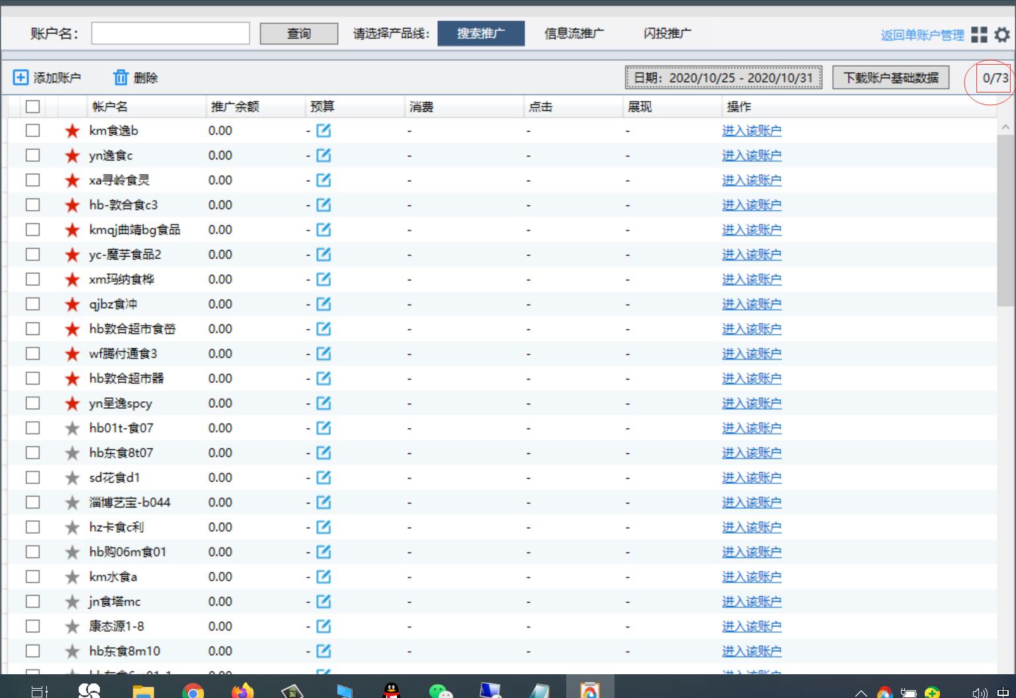The image size is (1016, 698).
Task: Click 进入该账户 link for kmqj曲靖bg食品
Action: (751, 230)
